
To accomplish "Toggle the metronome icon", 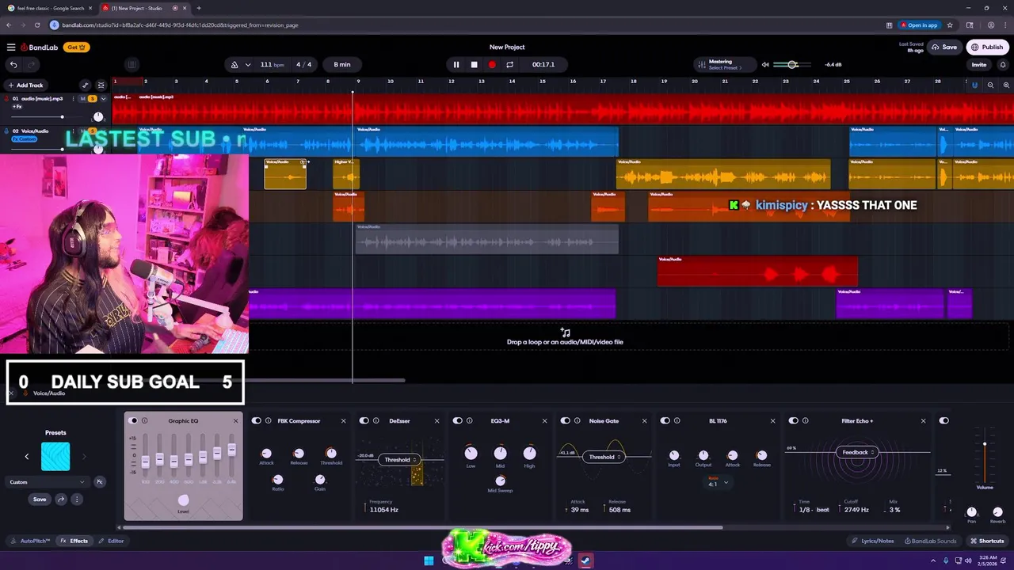I will pyautogui.click(x=234, y=64).
